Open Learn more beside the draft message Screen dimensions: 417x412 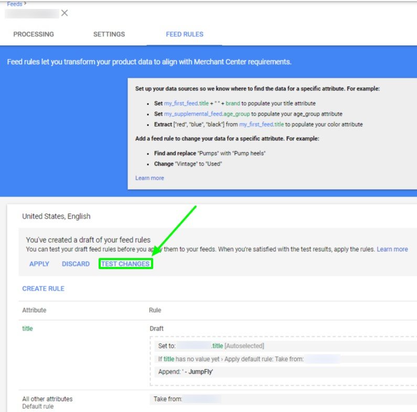tap(392, 249)
